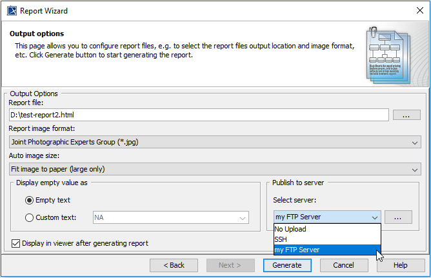Go to previous page with Back
The image size is (431, 278).
click(x=174, y=265)
